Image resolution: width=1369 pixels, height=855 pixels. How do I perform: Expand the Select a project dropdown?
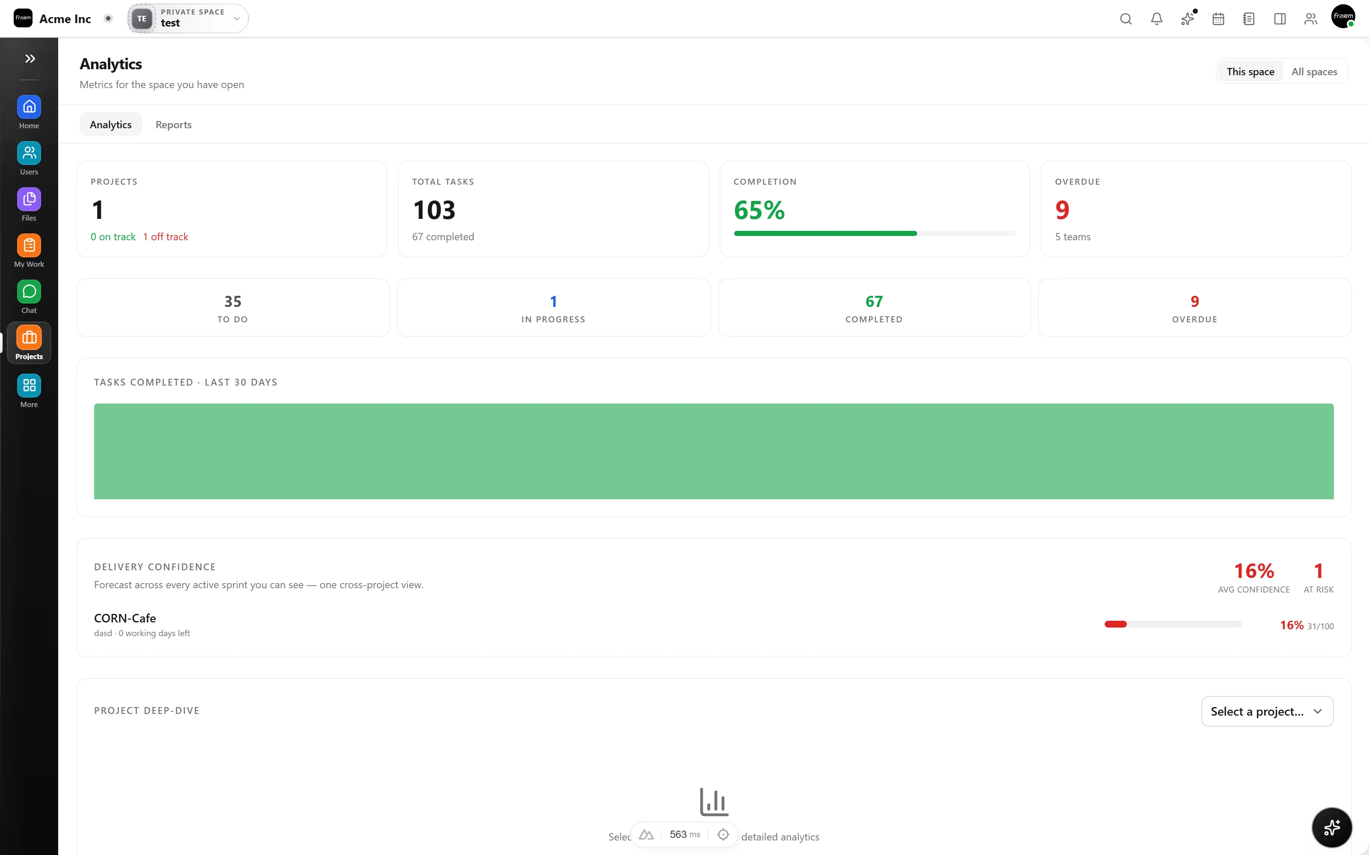coord(1267,711)
